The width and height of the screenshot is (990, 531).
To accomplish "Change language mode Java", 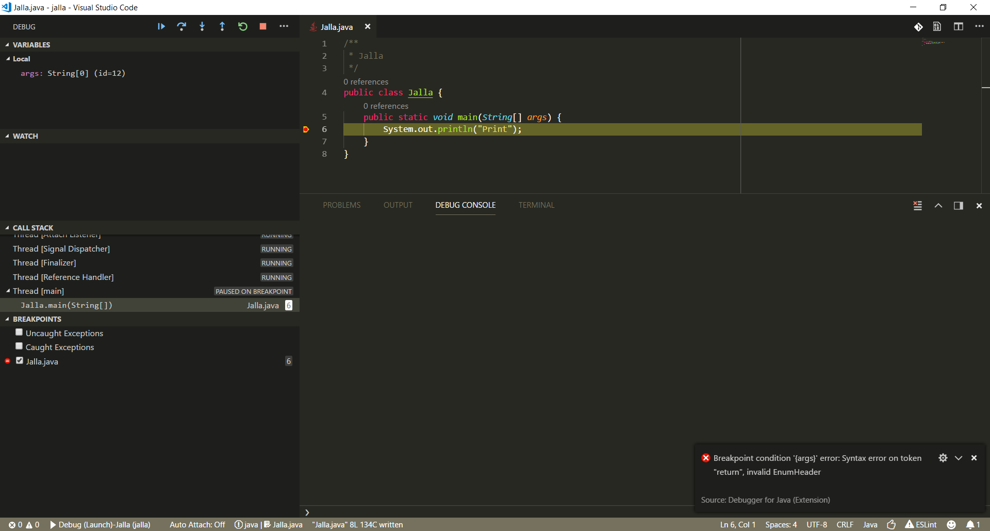I will [x=870, y=524].
